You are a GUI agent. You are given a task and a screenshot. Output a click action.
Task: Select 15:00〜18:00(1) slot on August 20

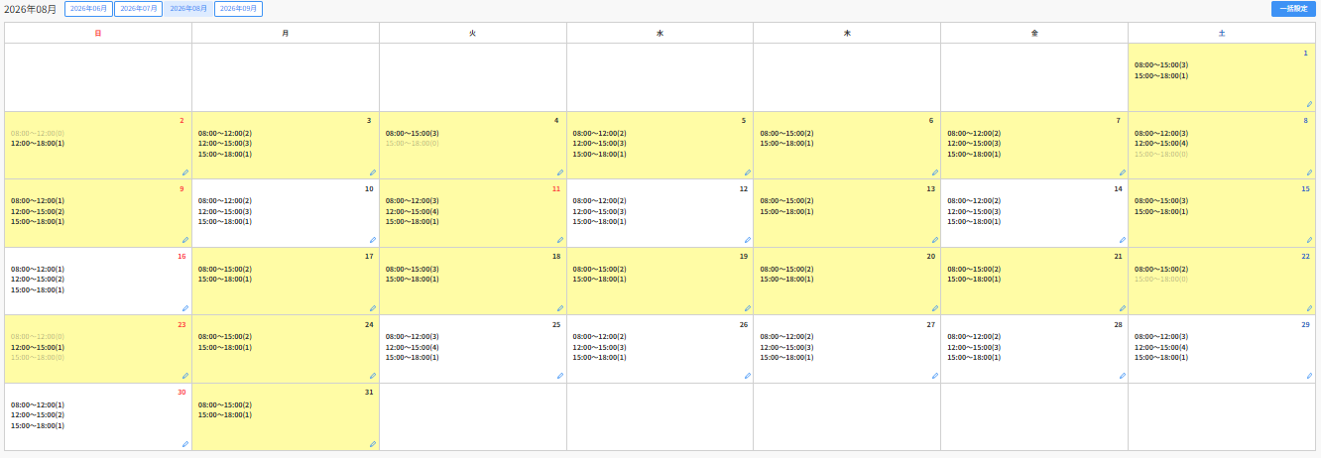click(x=787, y=280)
